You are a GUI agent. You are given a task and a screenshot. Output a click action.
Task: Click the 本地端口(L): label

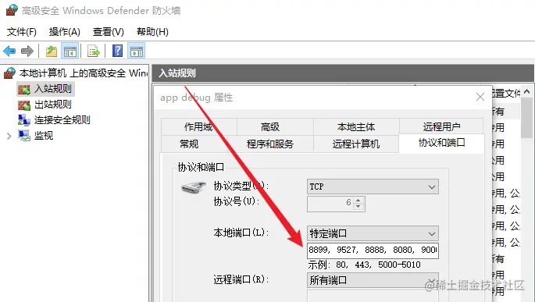tap(241, 233)
